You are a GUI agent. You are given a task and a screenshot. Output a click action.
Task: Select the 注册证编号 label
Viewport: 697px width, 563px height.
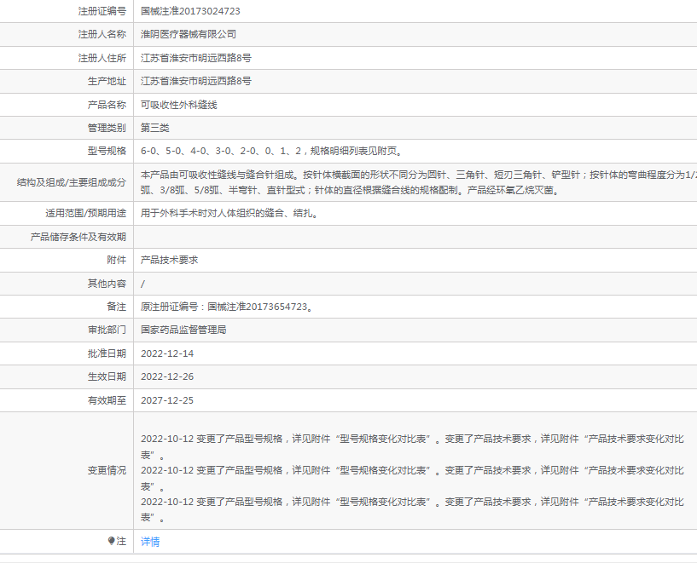[x=102, y=11]
